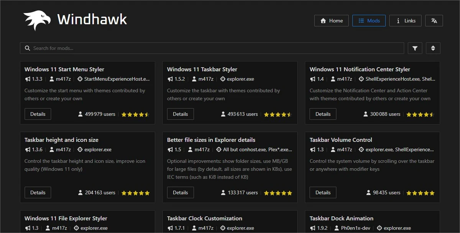Show Details for Better file sizes mod
Viewport: 460px width, 233px height.
coord(180,192)
